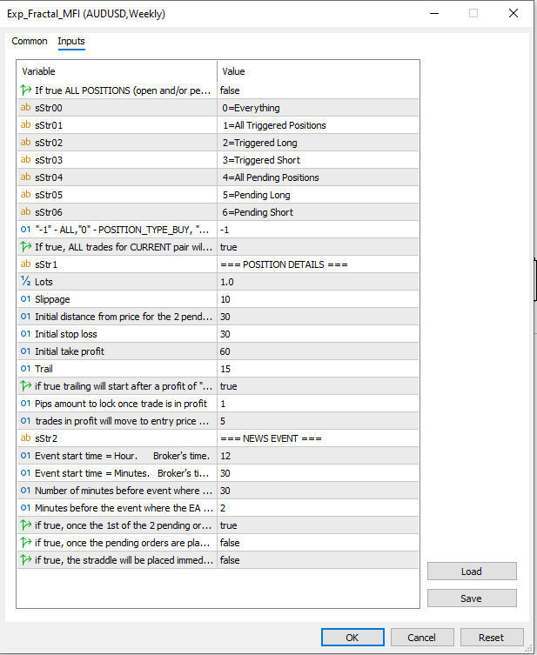537x655 pixels.
Task: Switch to the Common tab
Action: coord(30,42)
